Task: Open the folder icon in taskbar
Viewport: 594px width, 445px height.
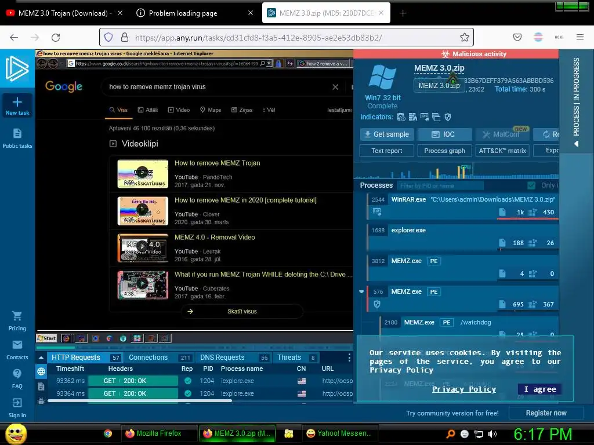Action: click(289, 433)
